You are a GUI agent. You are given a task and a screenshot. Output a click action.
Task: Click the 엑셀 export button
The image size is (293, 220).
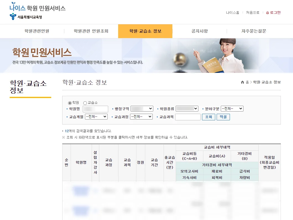(223, 117)
